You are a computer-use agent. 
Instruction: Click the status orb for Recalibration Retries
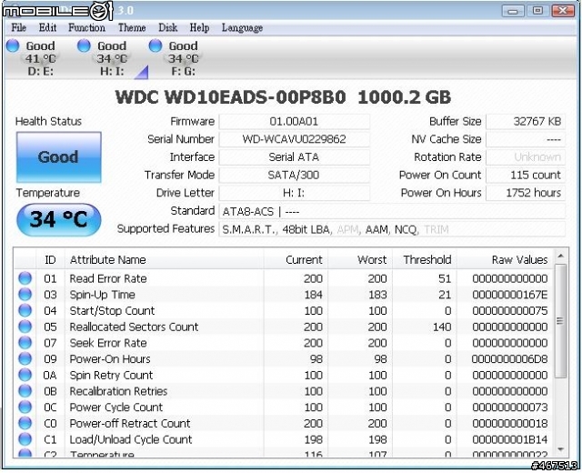[25, 391]
